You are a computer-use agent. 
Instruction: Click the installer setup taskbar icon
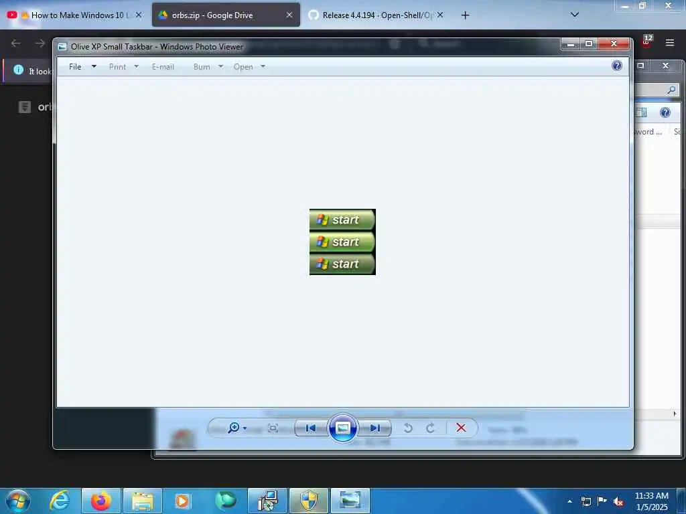coord(267,501)
